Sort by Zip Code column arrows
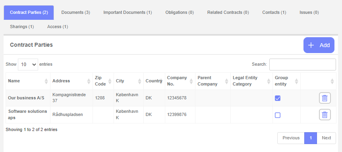The height and width of the screenshot is (152, 342). click(x=110, y=81)
